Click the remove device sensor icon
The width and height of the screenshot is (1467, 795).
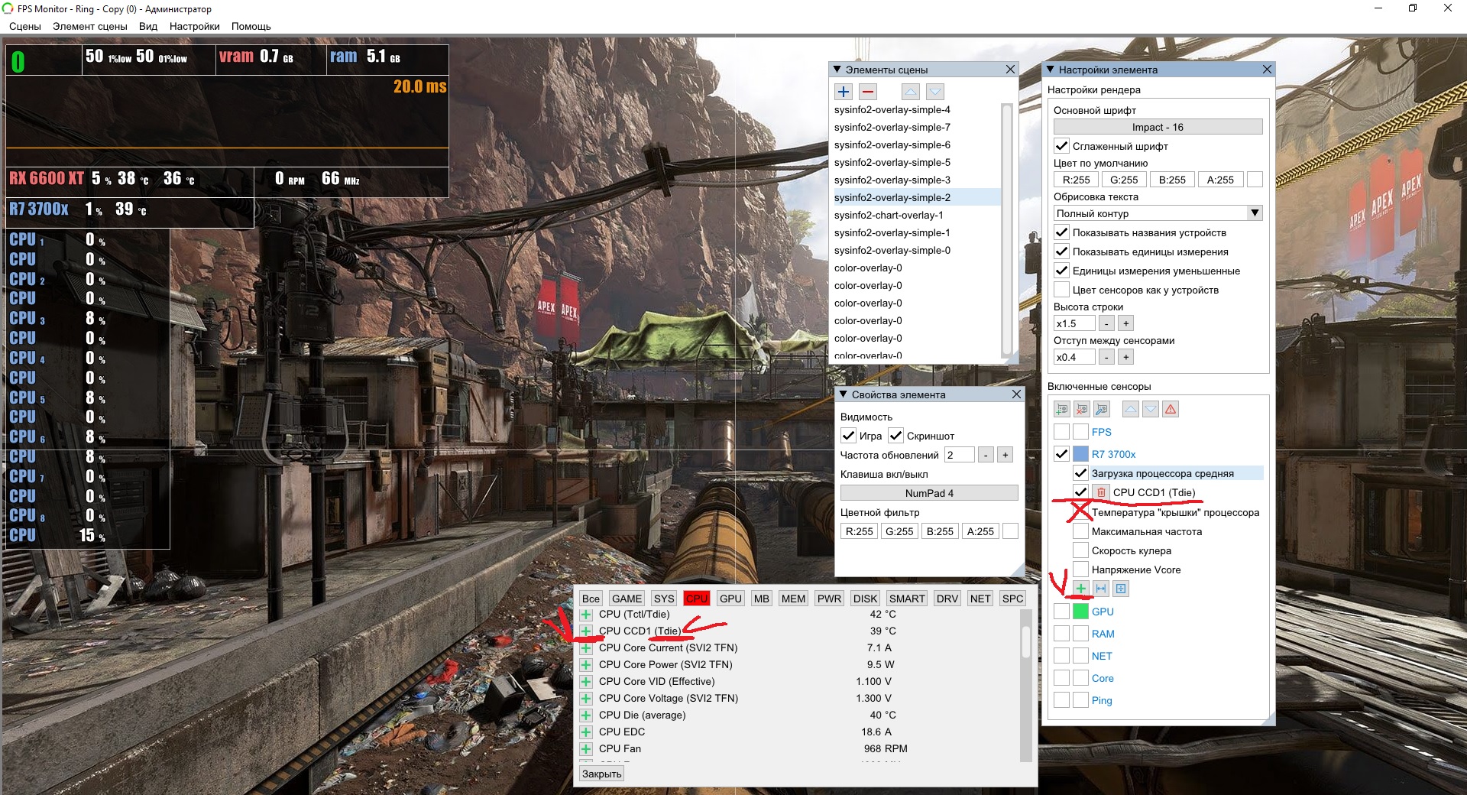(x=1081, y=409)
